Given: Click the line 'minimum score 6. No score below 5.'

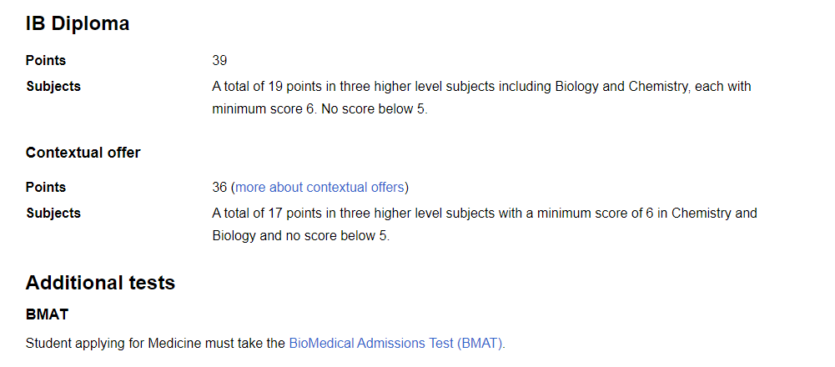Looking at the screenshot, I should [x=319, y=110].
